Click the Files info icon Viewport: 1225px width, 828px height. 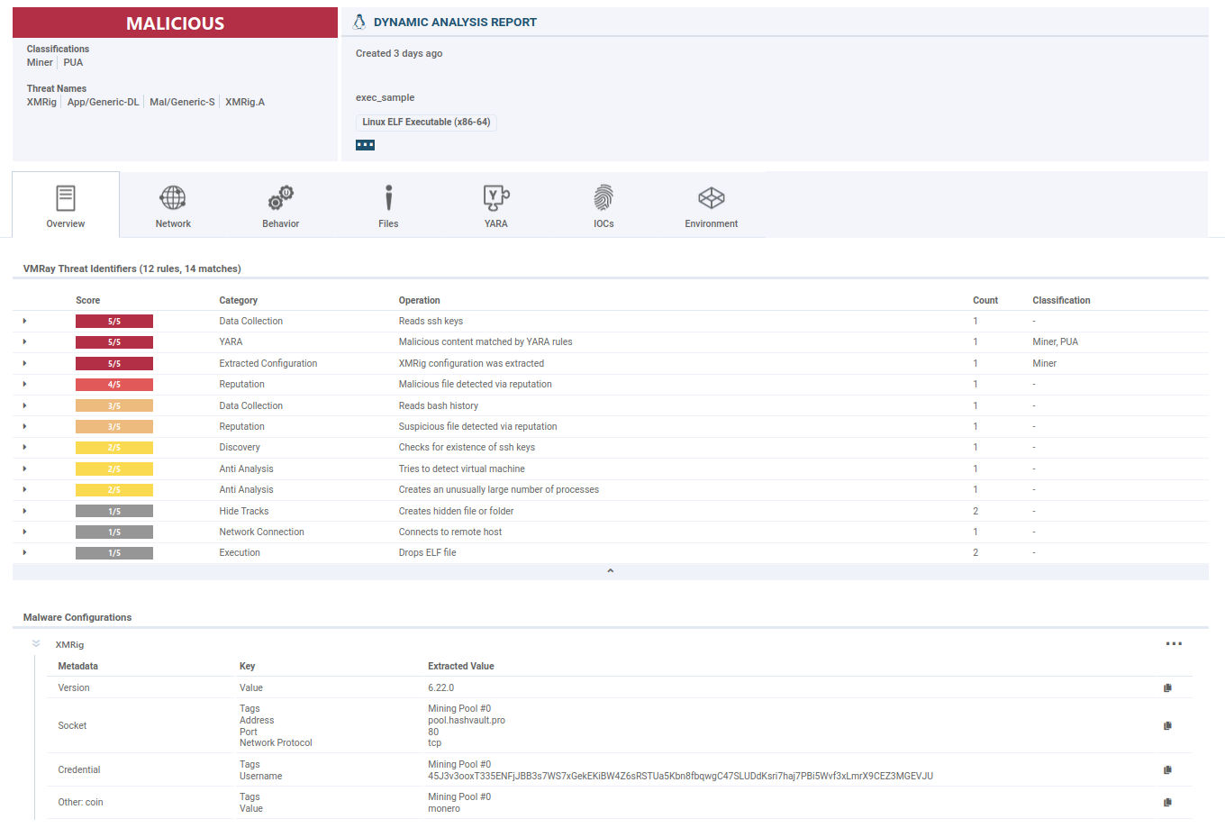pos(388,197)
